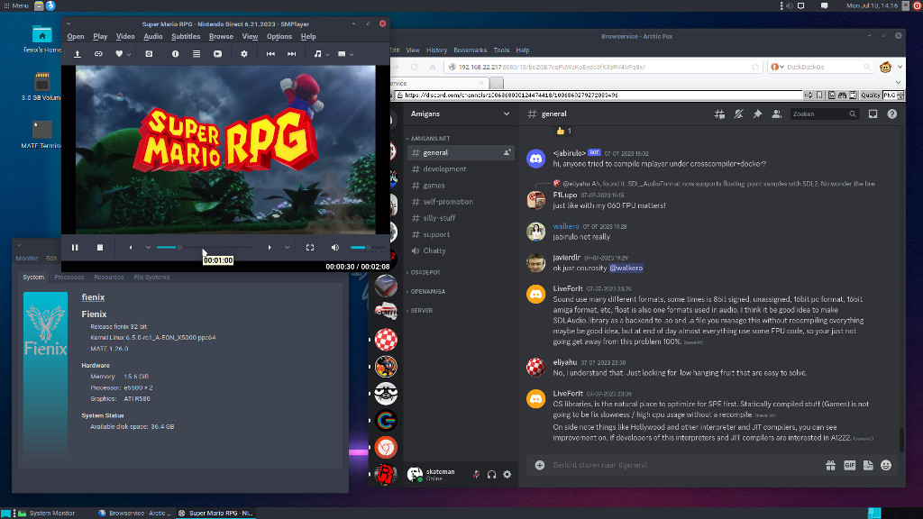Toggle member list in Discord header
This screenshot has width=923, height=519.
click(776, 114)
